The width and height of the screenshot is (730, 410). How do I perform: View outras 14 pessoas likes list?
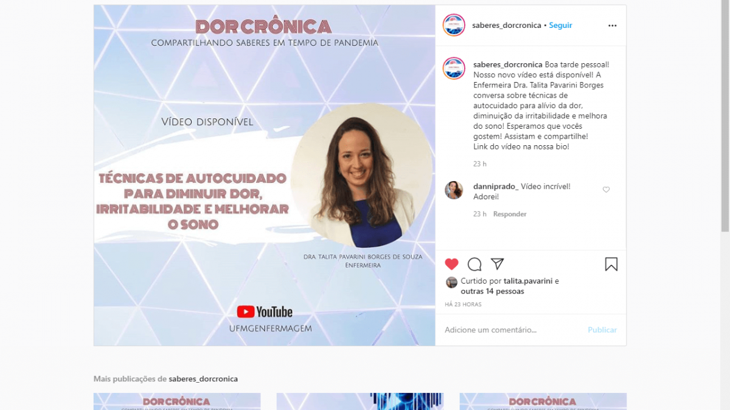pyautogui.click(x=492, y=292)
